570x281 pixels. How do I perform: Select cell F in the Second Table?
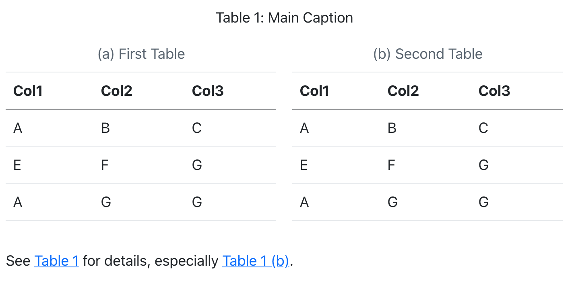click(391, 165)
